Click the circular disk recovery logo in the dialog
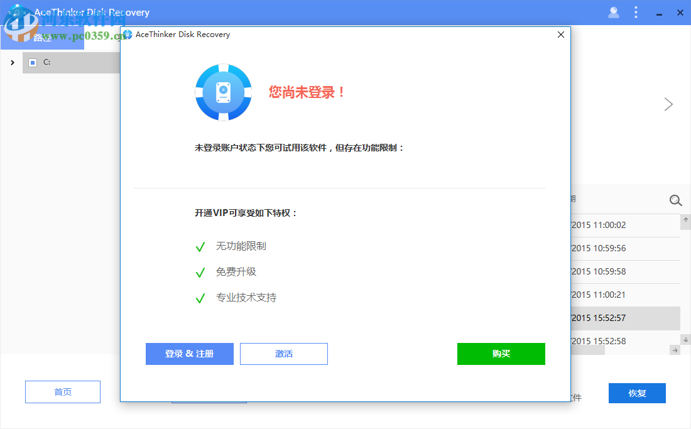 point(223,90)
